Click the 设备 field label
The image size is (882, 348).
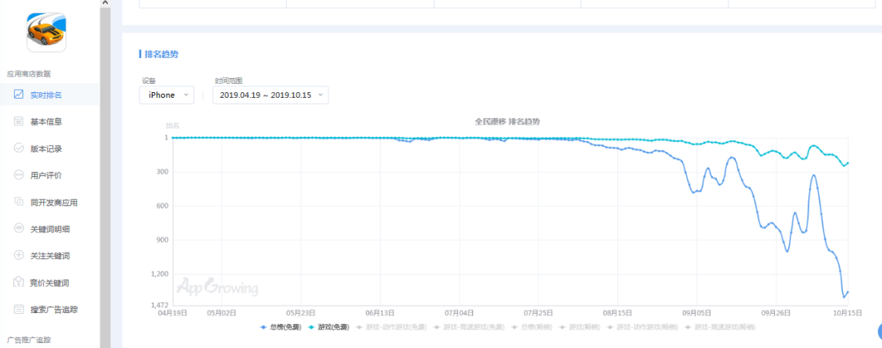coord(149,81)
